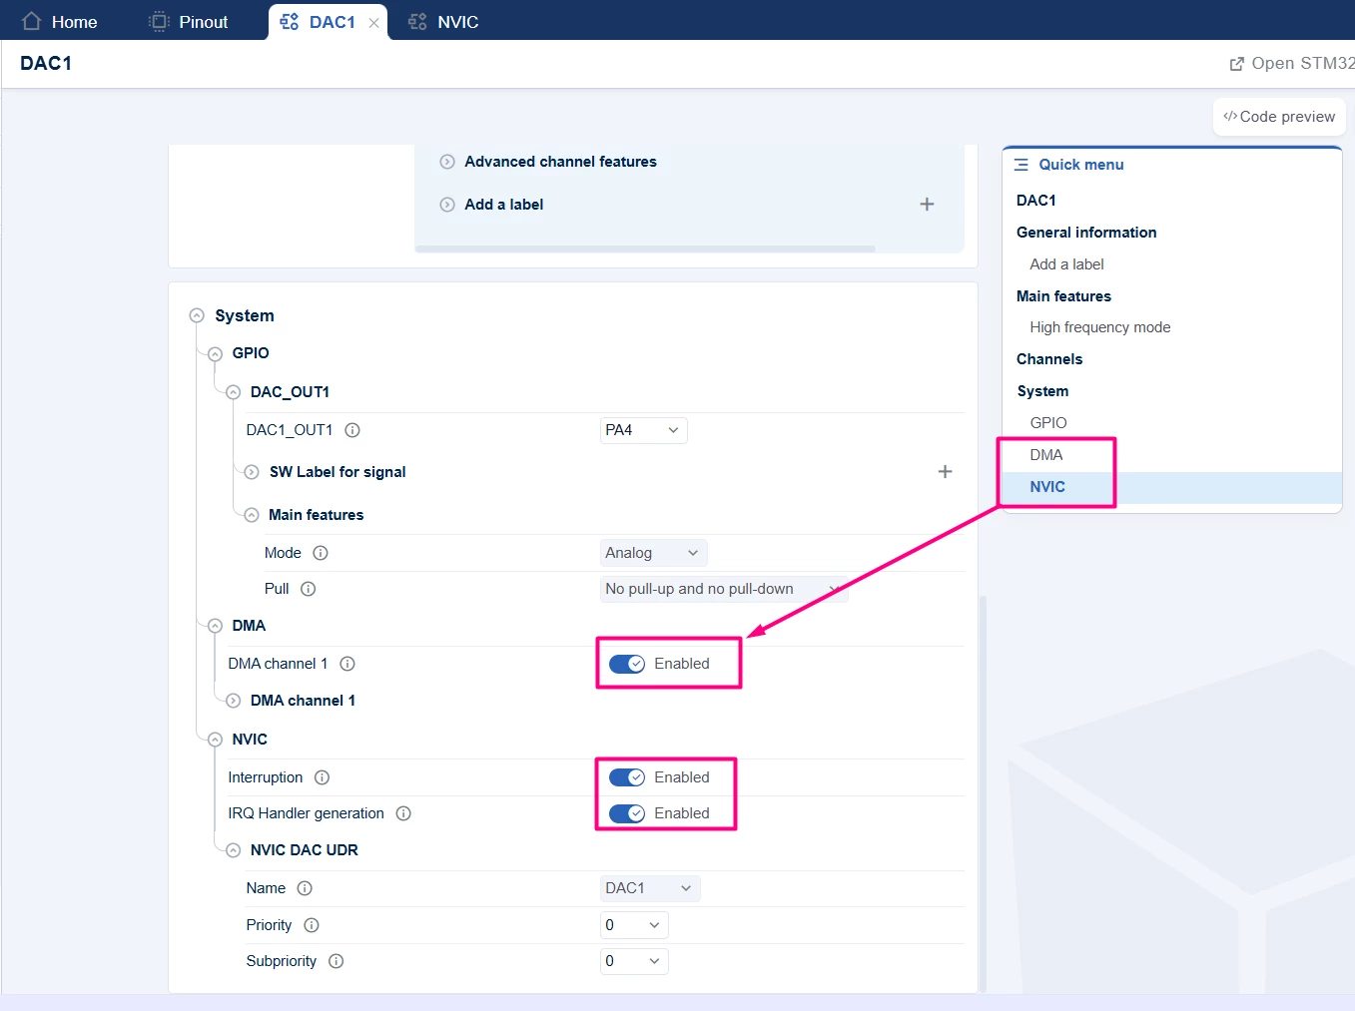
Task: Click the DAC1 tab peripheral icon
Action: [x=289, y=21]
